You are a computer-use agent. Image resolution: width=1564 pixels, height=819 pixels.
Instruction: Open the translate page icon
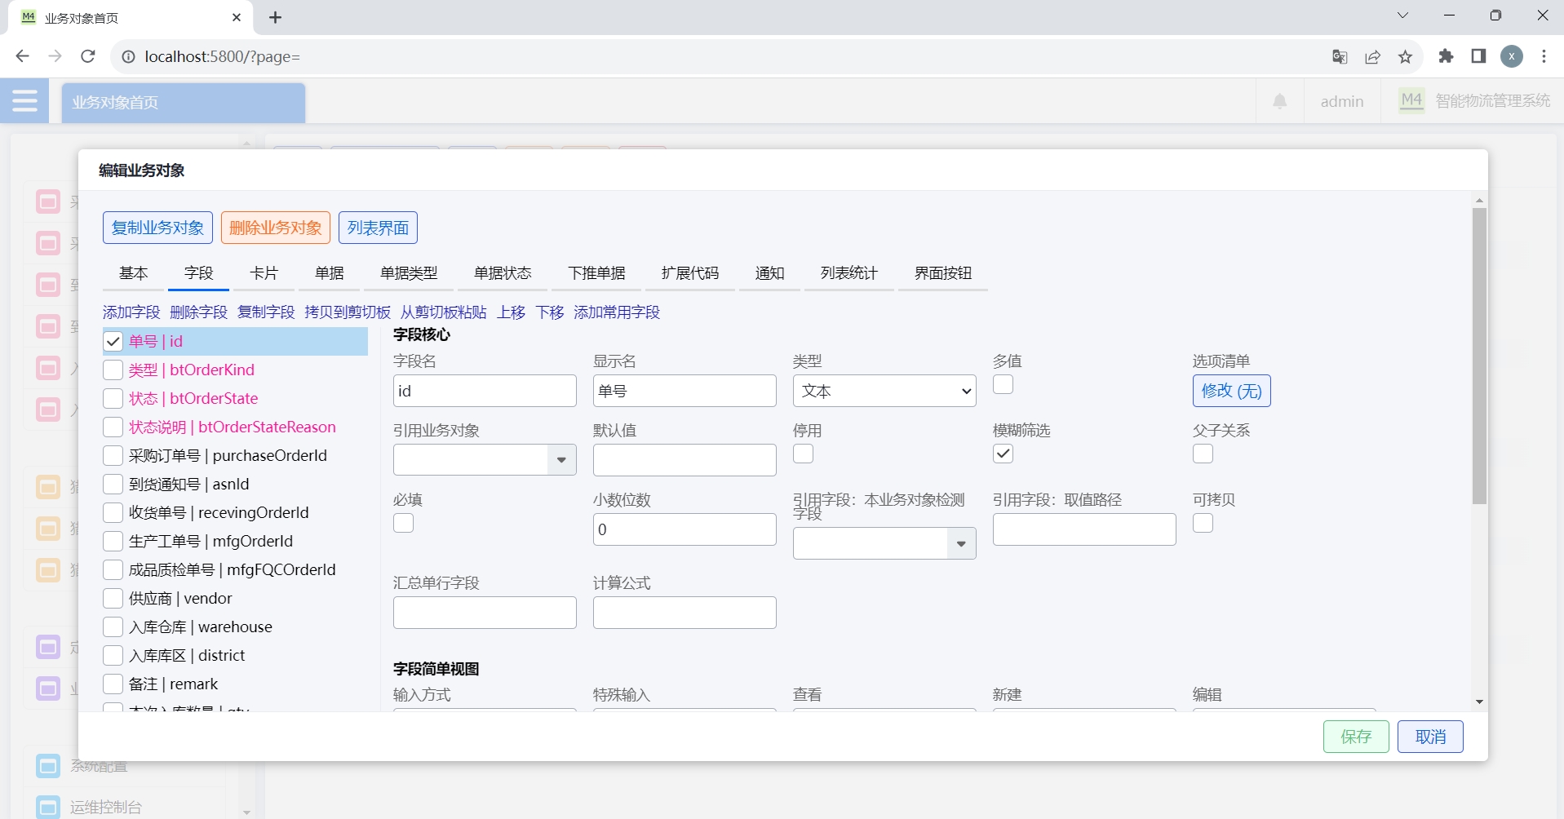click(1340, 56)
